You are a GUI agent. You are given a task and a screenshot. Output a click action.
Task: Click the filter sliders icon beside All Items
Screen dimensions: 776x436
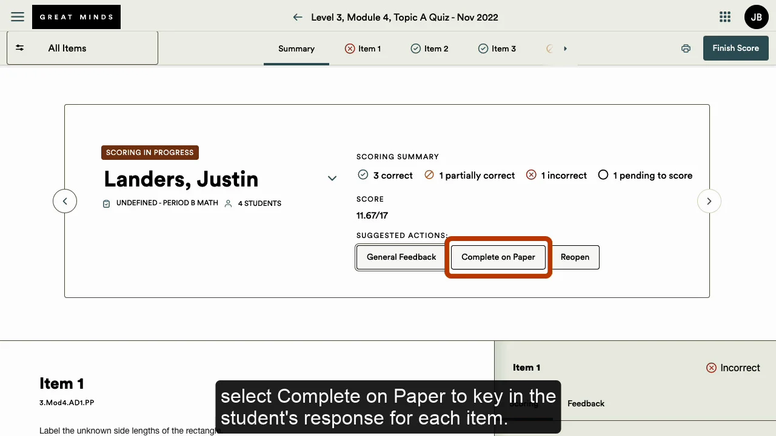(20, 48)
